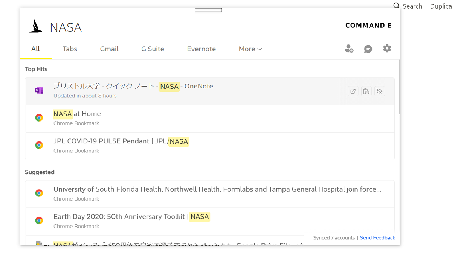Expand the More dropdown

250,49
